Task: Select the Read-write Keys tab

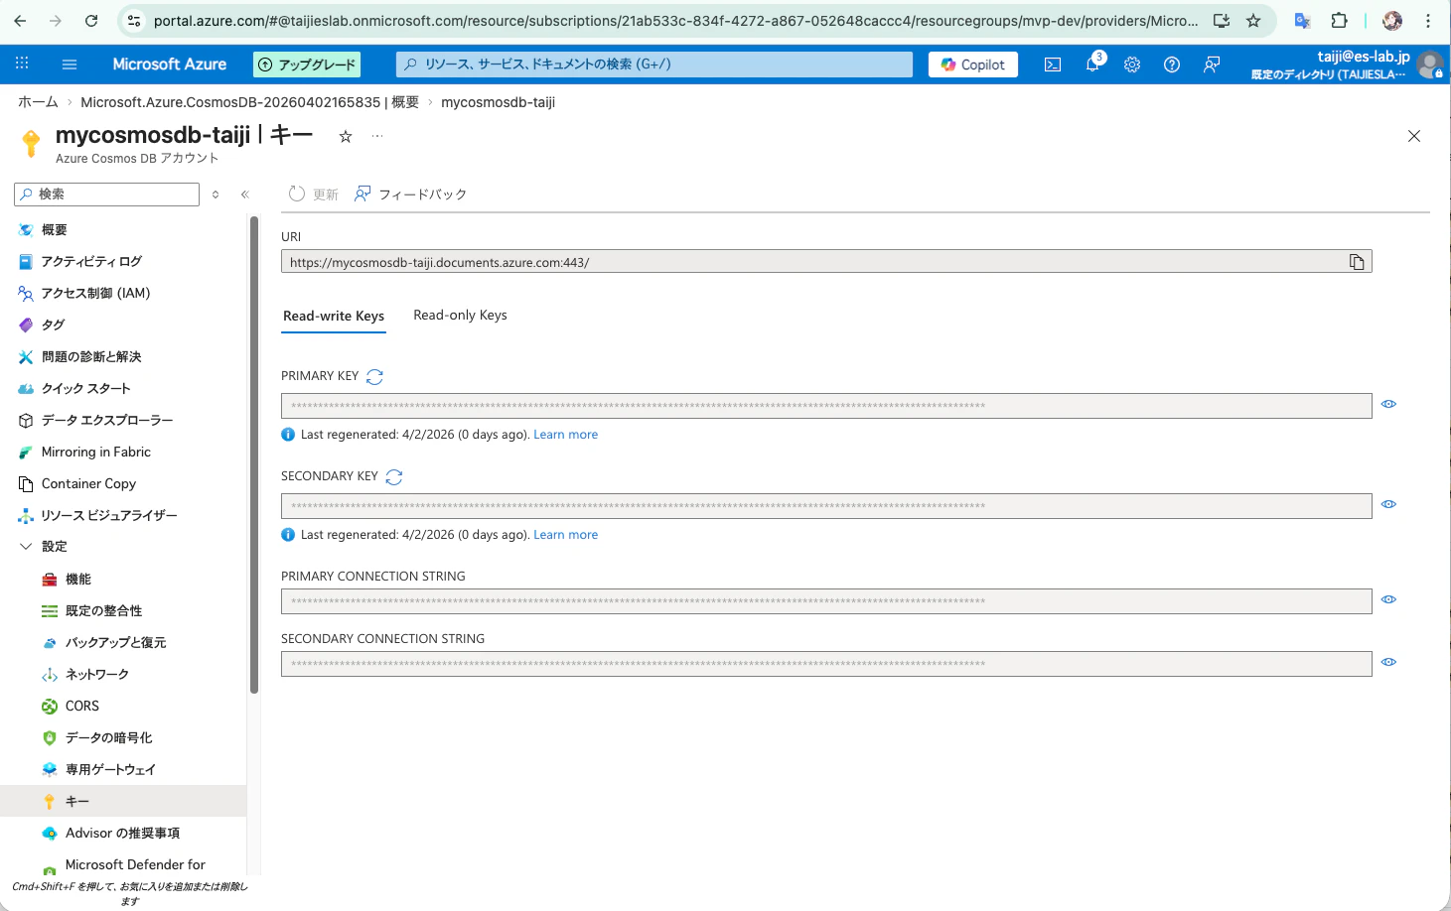Action: tap(334, 316)
